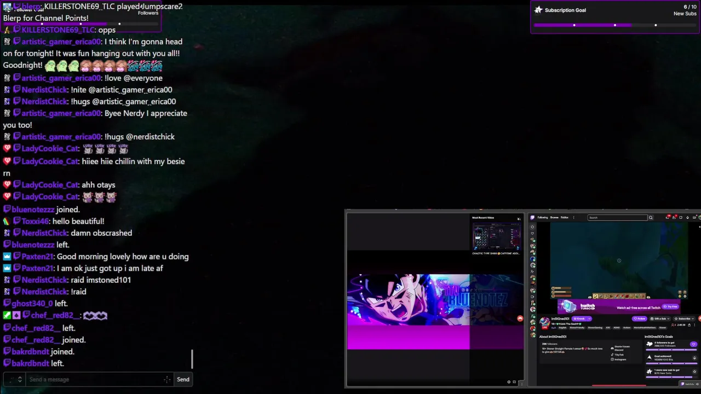The width and height of the screenshot is (701, 394).
Task: Click "raid imstoned101" chat message text
Action: click(101, 280)
